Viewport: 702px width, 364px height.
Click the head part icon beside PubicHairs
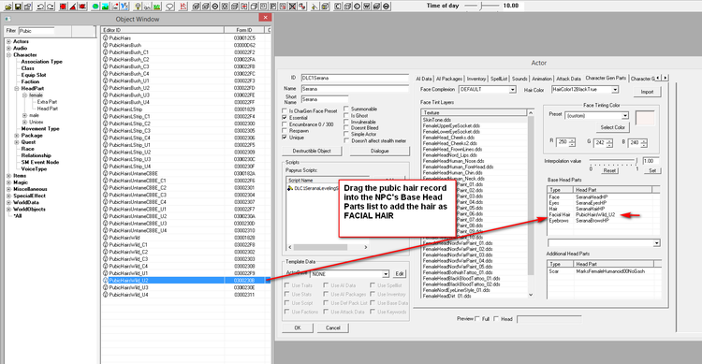(x=106, y=38)
